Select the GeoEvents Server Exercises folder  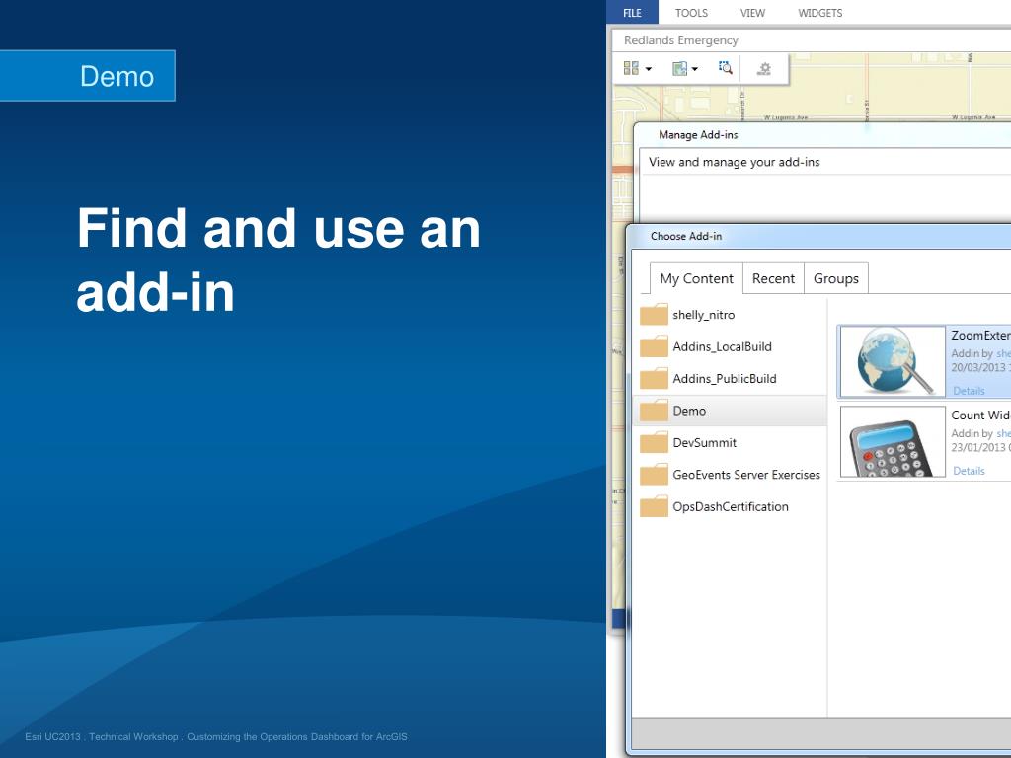745,475
